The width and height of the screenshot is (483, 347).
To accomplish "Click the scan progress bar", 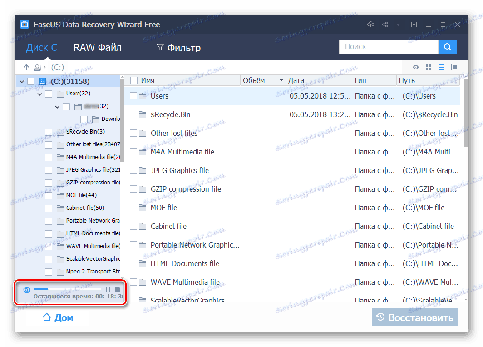I will (68, 289).
